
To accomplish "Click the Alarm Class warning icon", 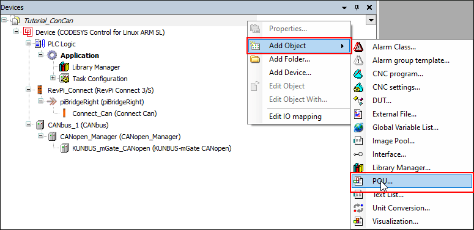I will coord(358,47).
